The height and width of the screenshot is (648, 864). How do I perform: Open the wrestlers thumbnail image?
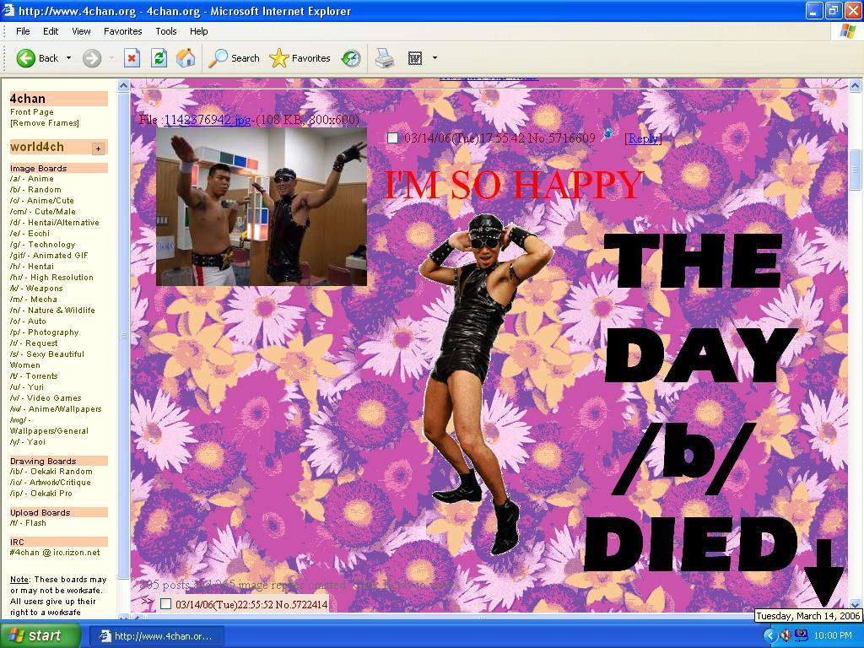pyautogui.click(x=262, y=207)
